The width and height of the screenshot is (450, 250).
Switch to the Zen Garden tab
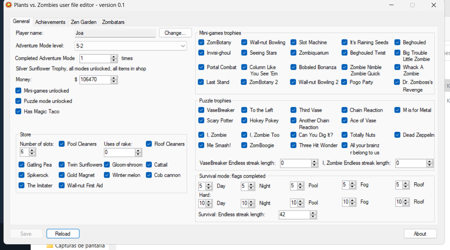[x=83, y=22]
